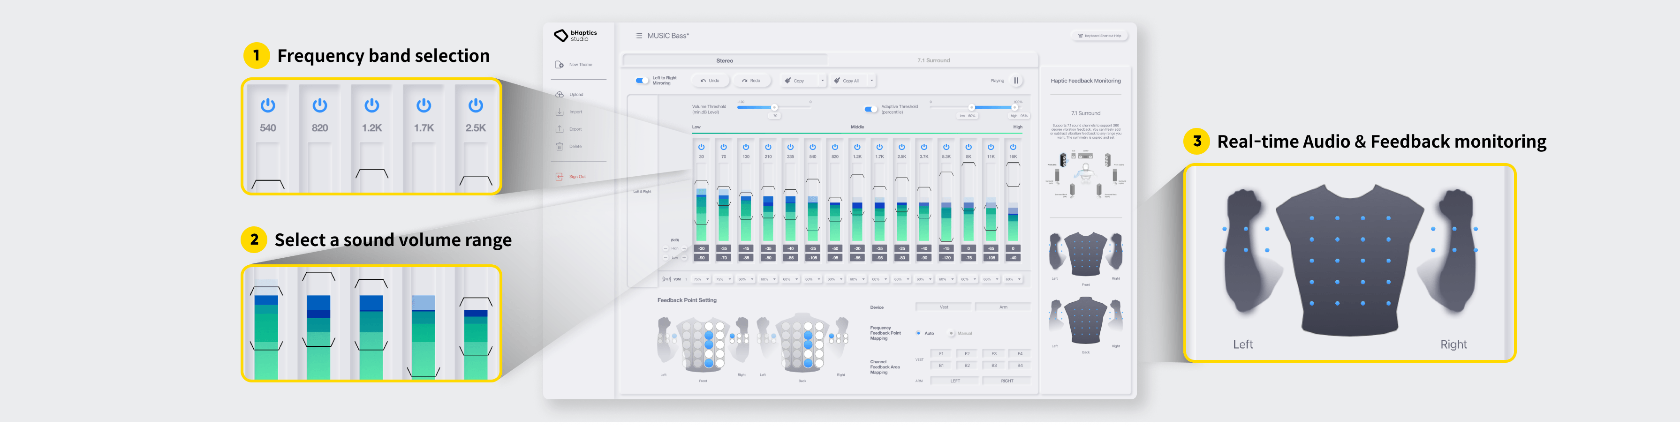The width and height of the screenshot is (1680, 426).
Task: Click the VSM question mark help
Action: (686, 279)
